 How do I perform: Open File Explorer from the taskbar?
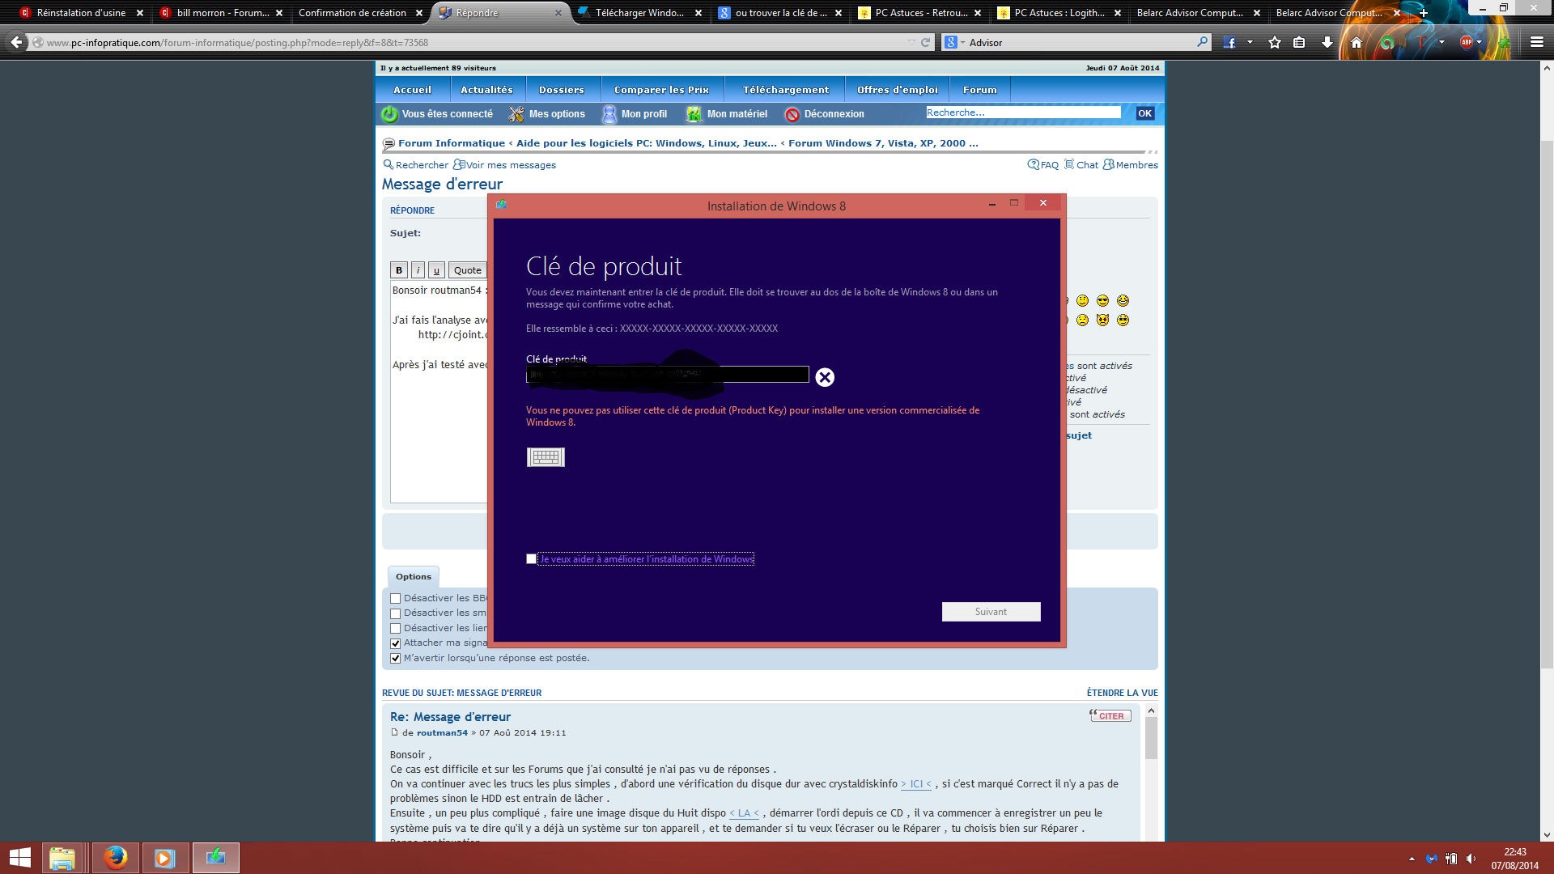point(62,858)
